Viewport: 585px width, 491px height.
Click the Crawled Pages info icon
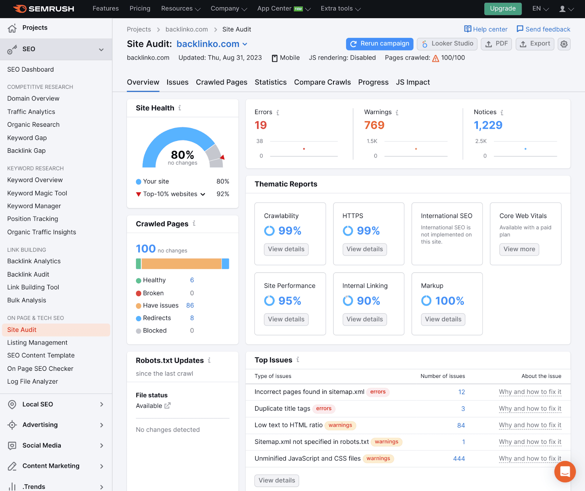pyautogui.click(x=194, y=223)
